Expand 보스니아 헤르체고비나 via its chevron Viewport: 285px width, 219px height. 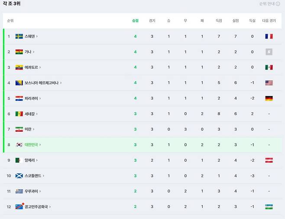click(x=61, y=83)
